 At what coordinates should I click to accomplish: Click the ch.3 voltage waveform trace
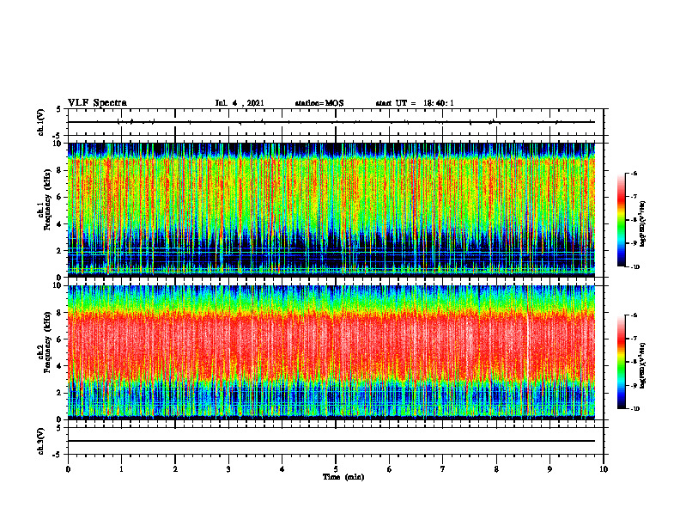331,441
